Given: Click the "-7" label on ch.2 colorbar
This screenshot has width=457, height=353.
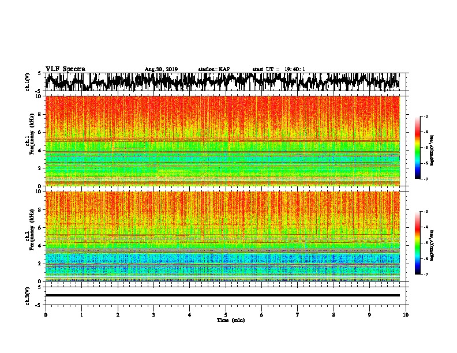Looking at the screenshot, I should [425, 274].
